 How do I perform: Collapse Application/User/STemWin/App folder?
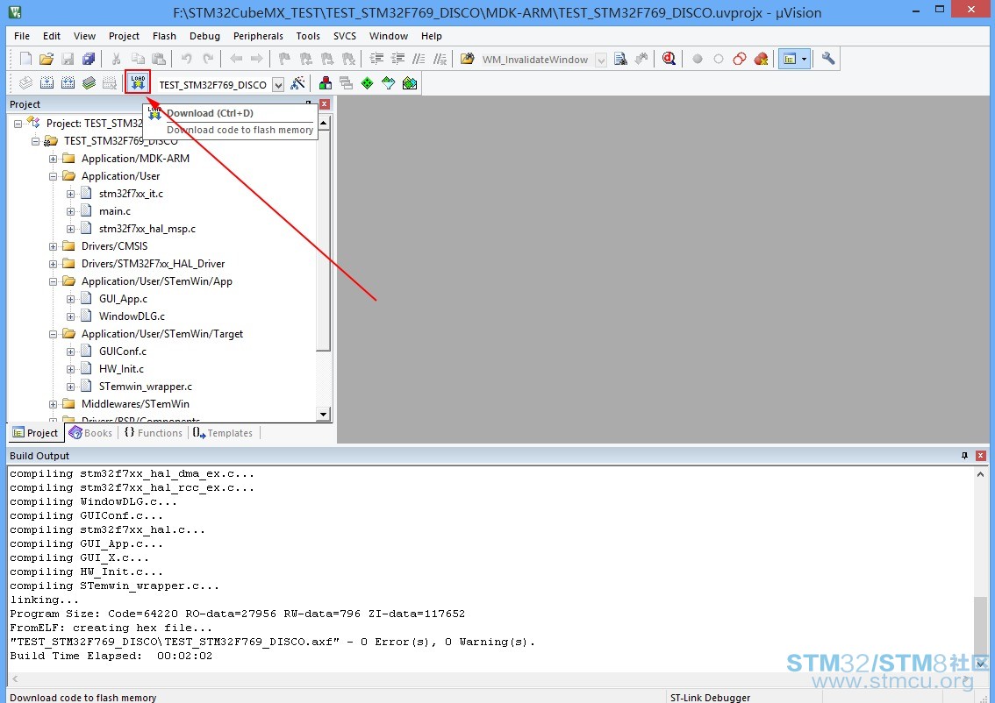click(x=54, y=281)
